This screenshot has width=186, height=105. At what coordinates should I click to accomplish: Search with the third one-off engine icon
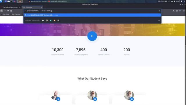51,20
